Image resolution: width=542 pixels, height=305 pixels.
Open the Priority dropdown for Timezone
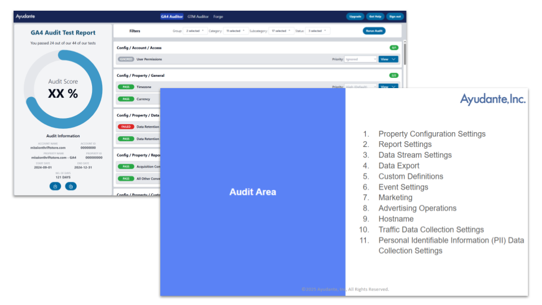click(x=360, y=86)
